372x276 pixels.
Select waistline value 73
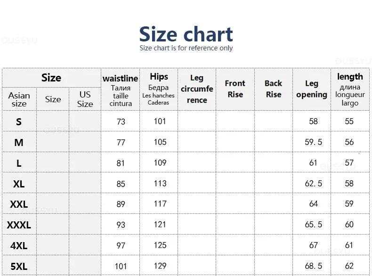[x=121, y=122]
